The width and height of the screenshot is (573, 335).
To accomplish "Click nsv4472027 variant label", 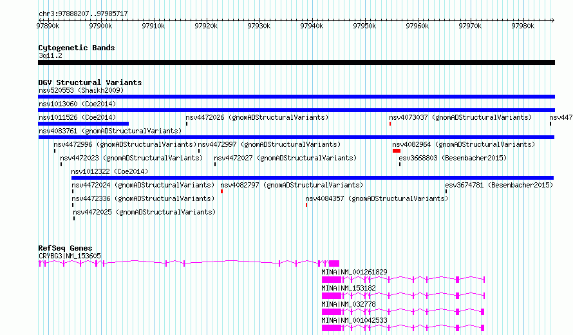I will tap(285, 158).
